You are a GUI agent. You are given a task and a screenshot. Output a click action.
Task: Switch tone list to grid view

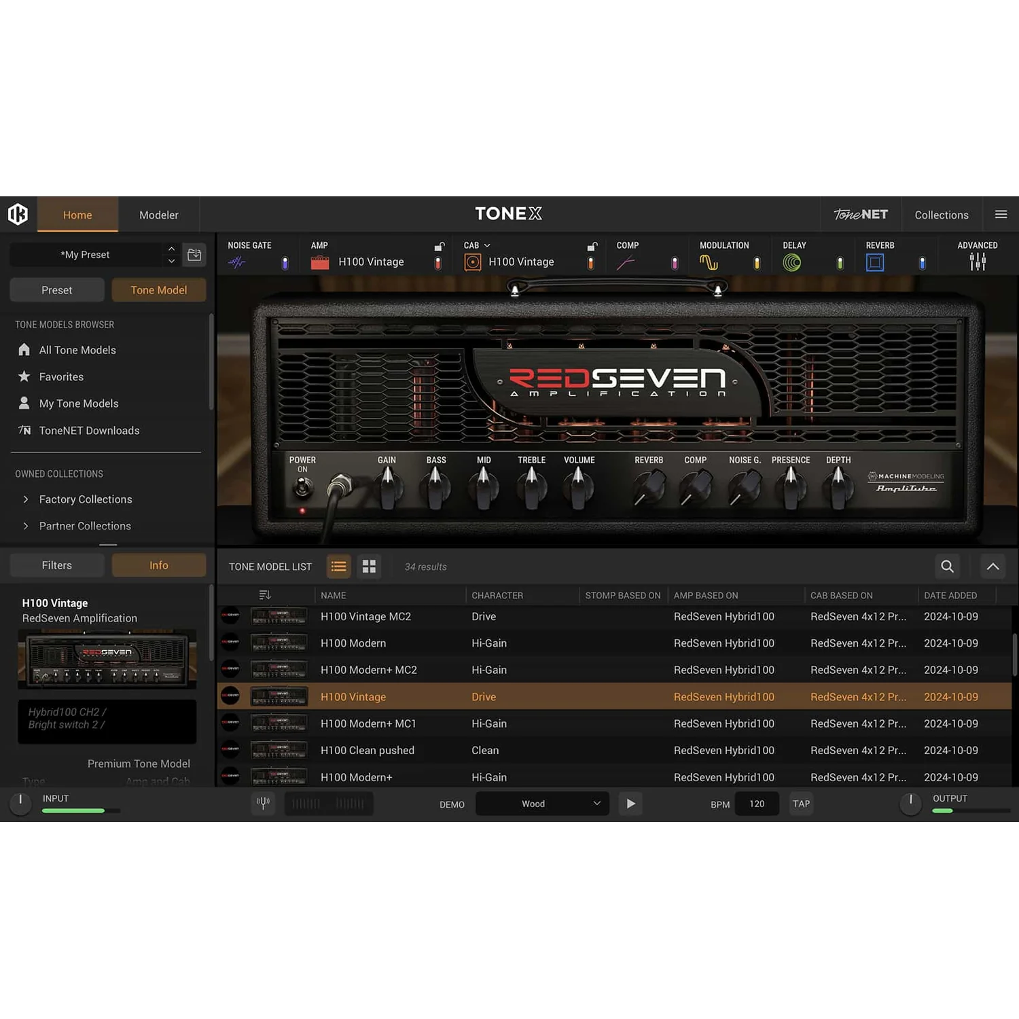[369, 567]
